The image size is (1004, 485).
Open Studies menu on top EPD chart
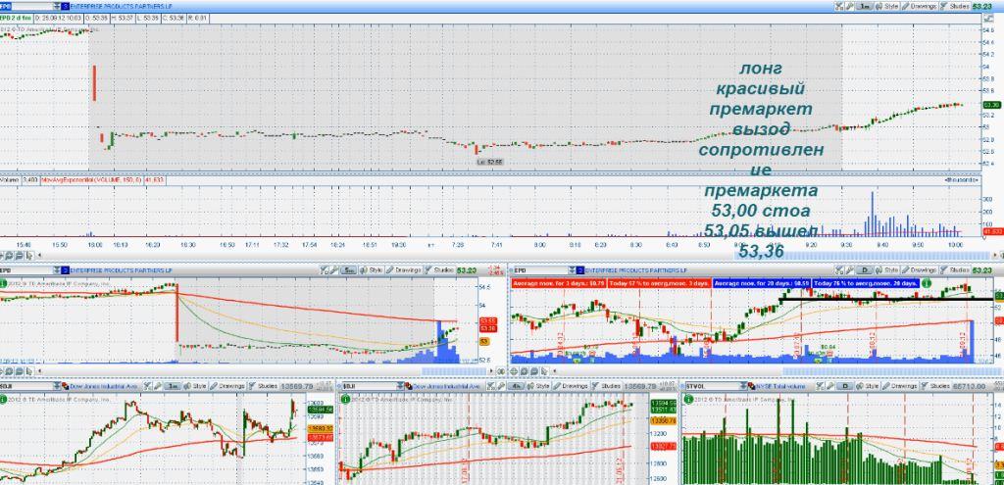click(955, 6)
